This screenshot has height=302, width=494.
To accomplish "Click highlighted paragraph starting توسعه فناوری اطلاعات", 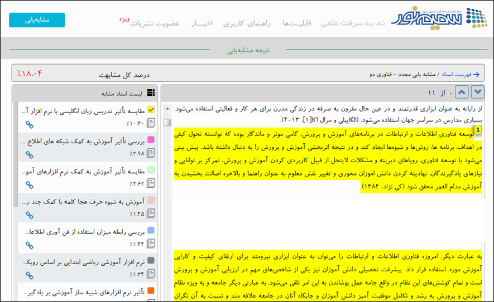I will tap(328, 160).
